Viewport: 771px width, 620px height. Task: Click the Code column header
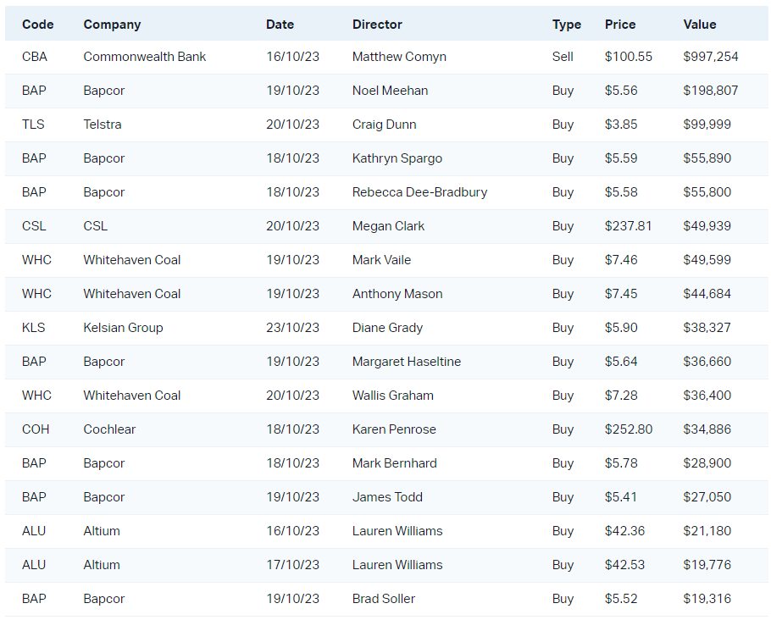point(37,25)
